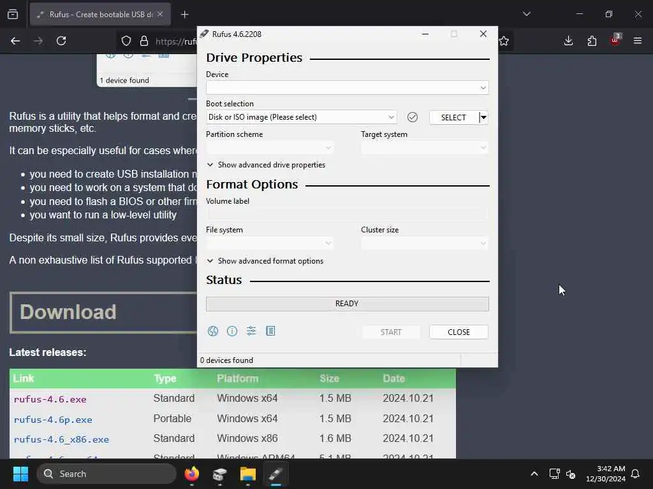This screenshot has width=653, height=489.
Task: Click the network tray icon
Action: point(554,474)
